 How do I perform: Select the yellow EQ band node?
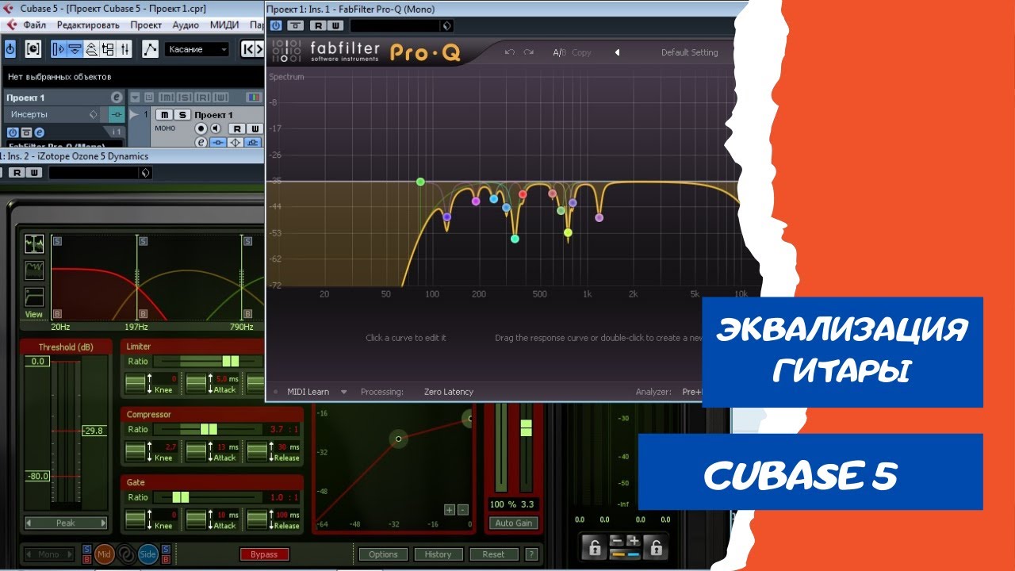568,232
